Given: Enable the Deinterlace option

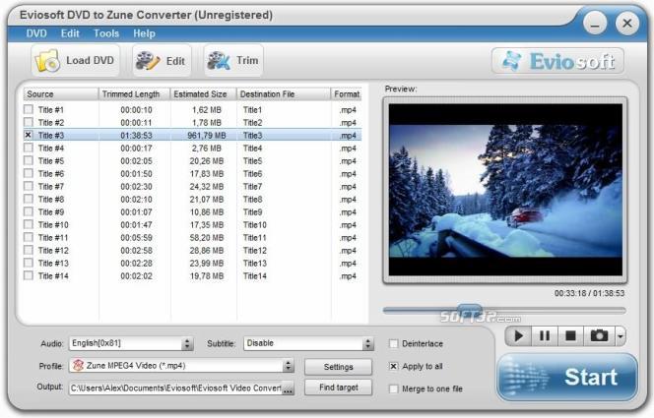Looking at the screenshot, I should 393,343.
